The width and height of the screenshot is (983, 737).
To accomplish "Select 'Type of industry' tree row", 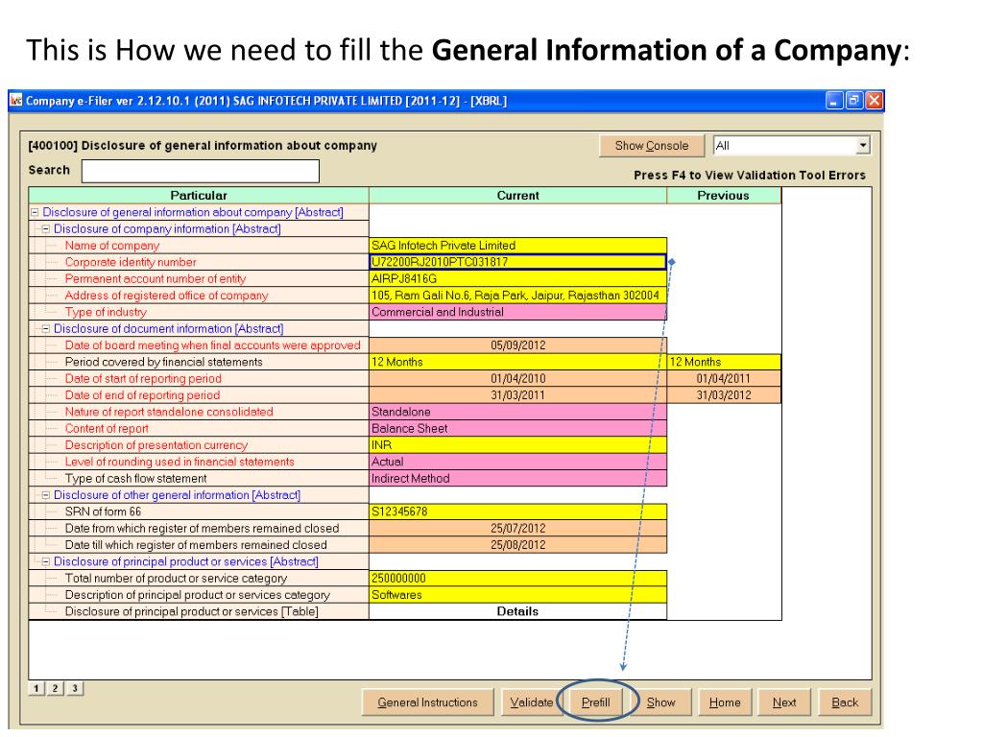I will click(199, 312).
